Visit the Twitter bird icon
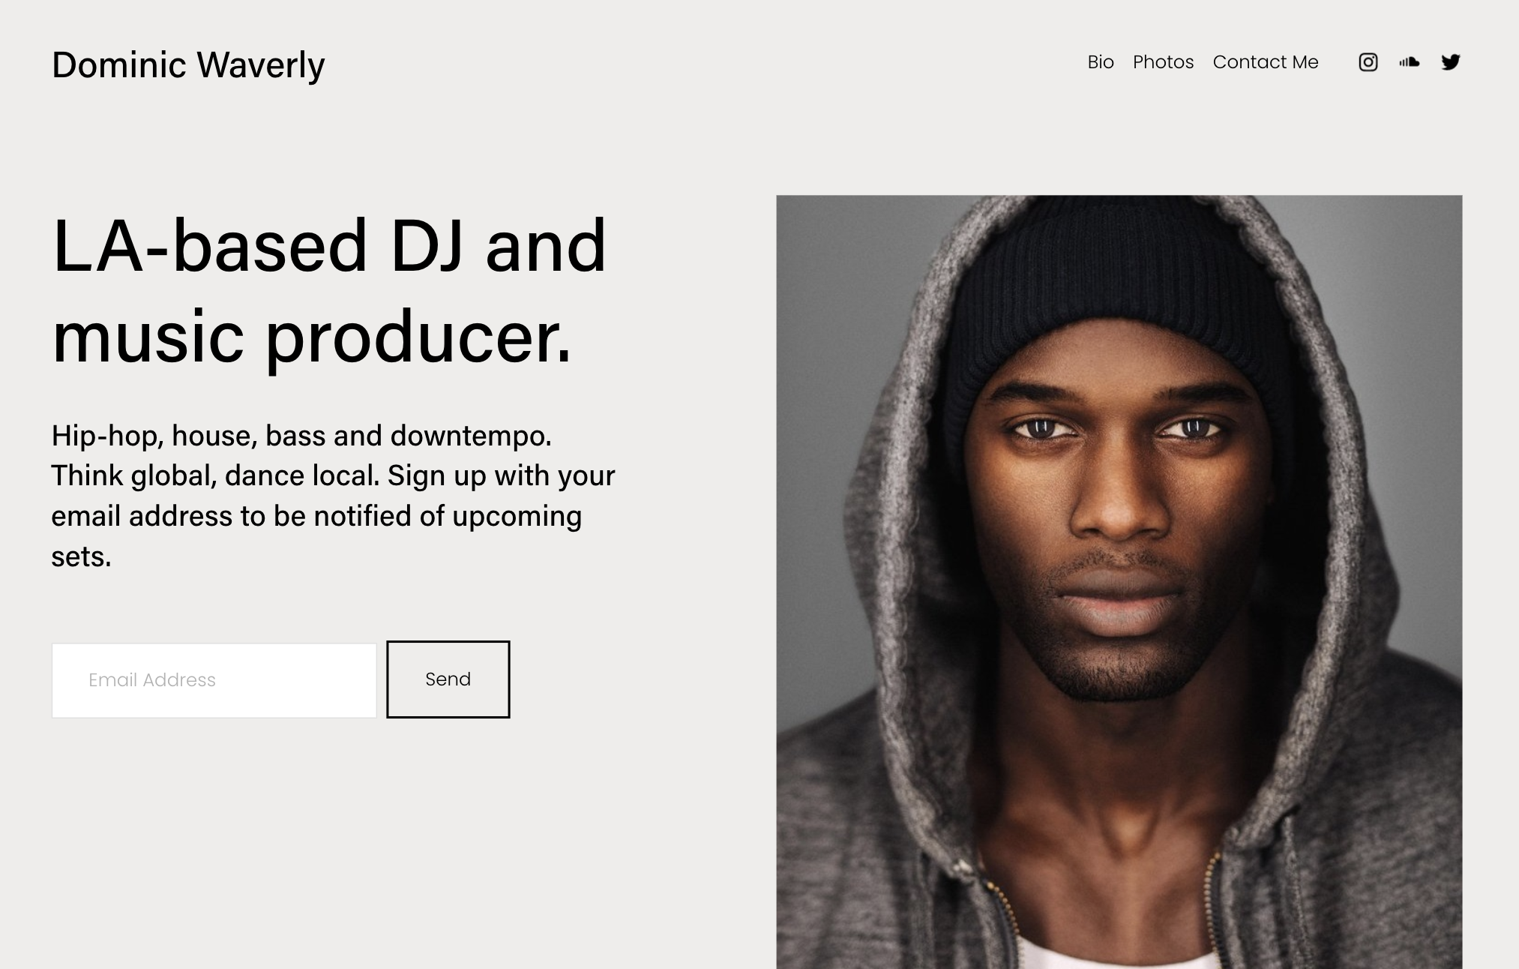This screenshot has width=1519, height=969. [1451, 62]
